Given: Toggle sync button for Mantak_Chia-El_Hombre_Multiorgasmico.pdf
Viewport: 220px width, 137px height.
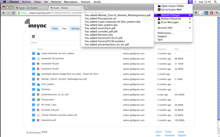Looking at the screenshot, I should coord(33,79).
